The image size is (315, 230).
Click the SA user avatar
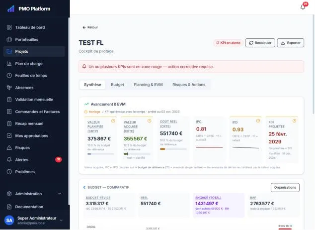(x=9, y=220)
